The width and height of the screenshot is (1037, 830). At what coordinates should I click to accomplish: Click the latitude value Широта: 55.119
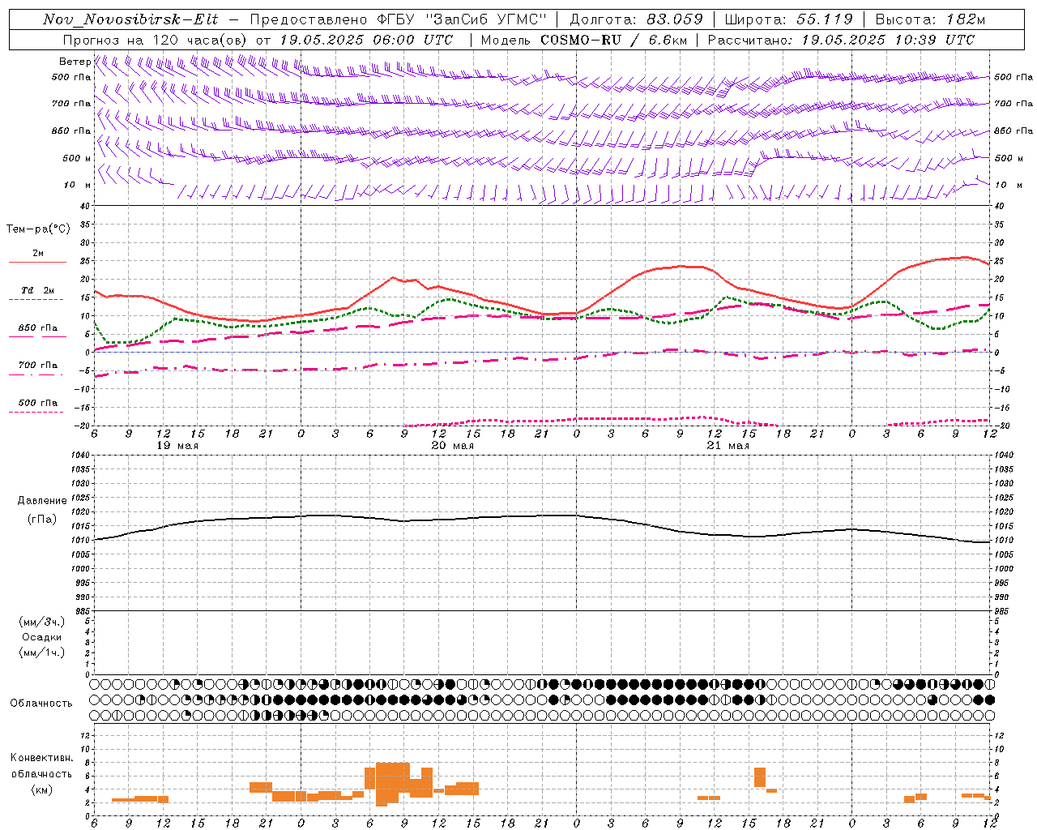(788, 19)
